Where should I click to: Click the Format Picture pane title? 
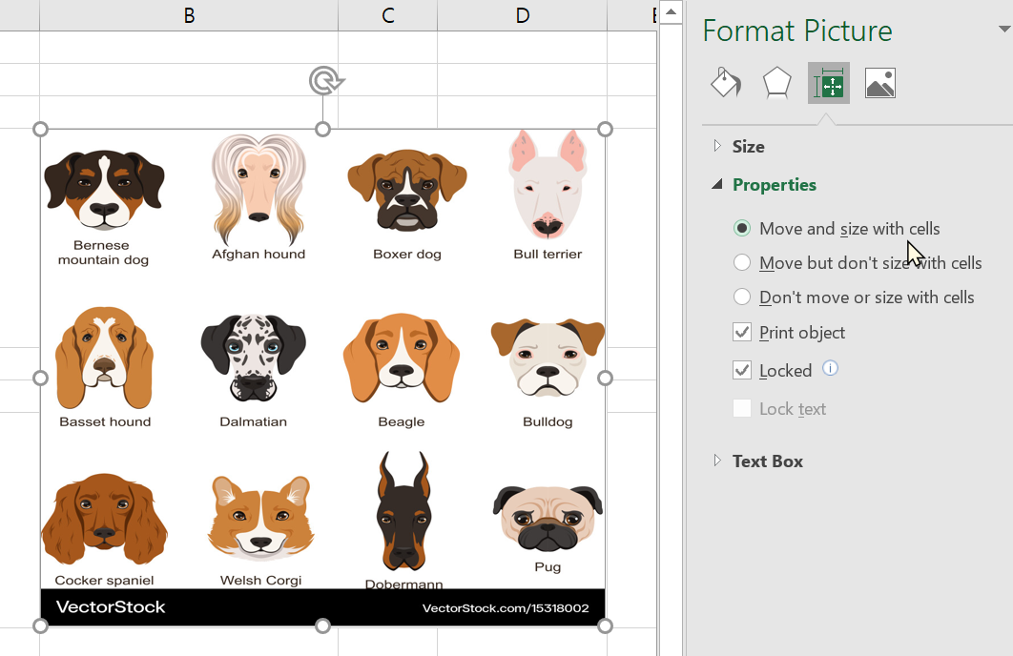797,31
